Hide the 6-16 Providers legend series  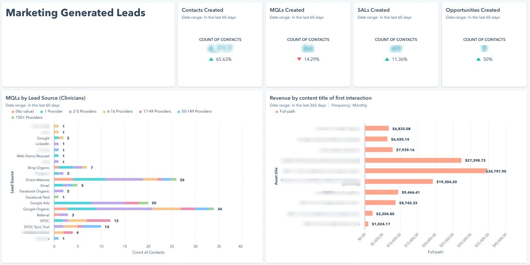118,111
